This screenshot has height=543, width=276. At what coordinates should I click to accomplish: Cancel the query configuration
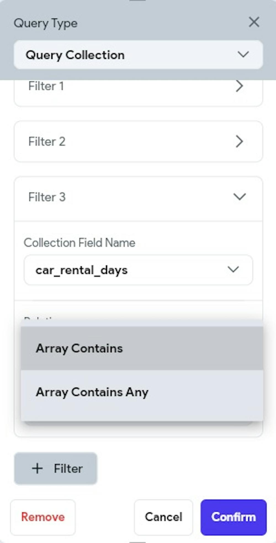click(x=163, y=517)
